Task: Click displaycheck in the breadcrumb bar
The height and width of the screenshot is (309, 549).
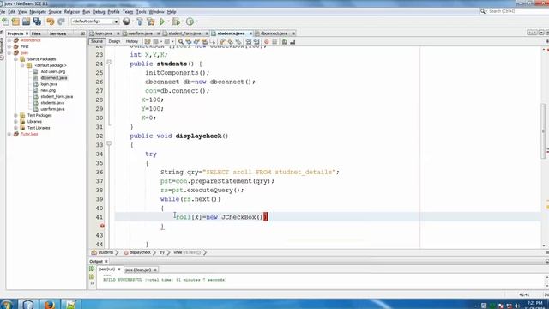Action: tap(140, 252)
